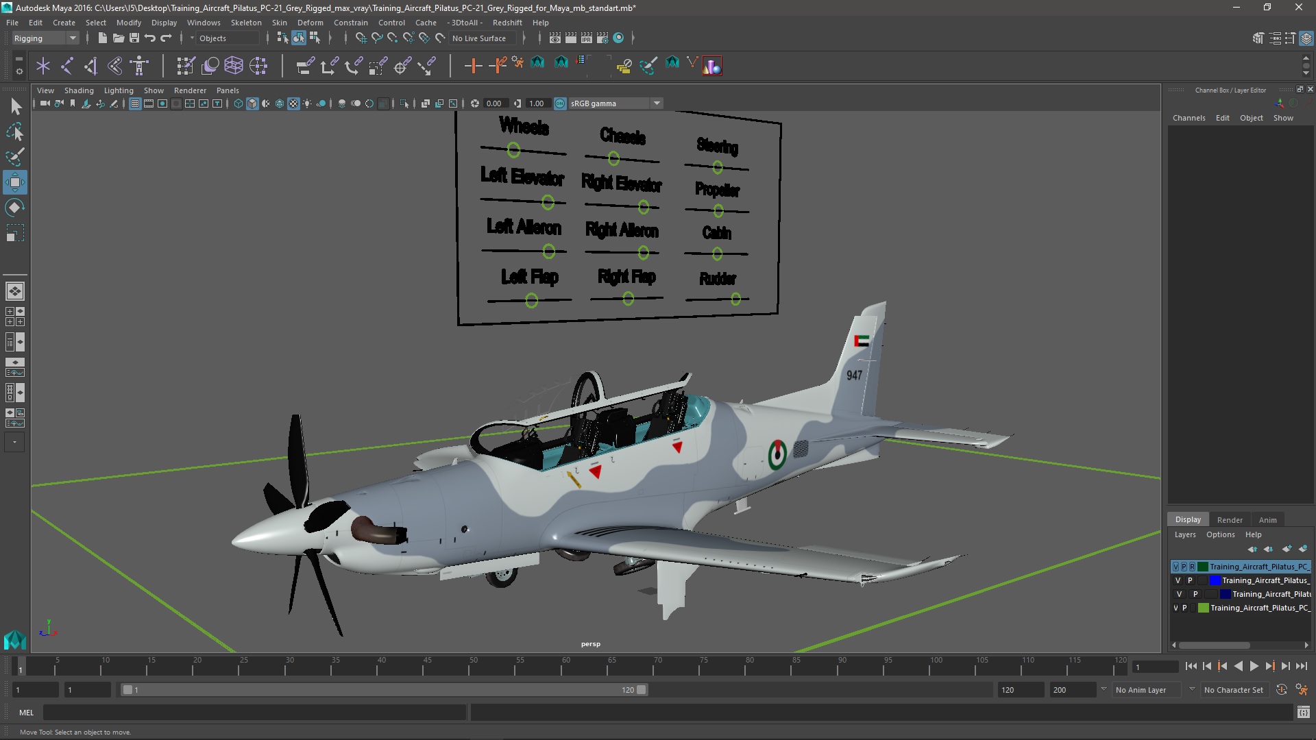Toggle visibility V of first display layer

[1176, 567]
